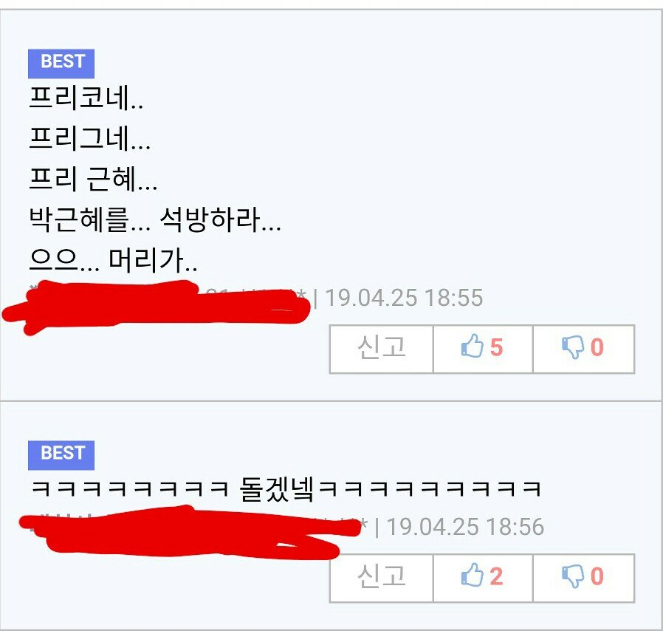663x631 pixels.
Task: Click dislike count 0 on first comment
Action: (x=597, y=347)
